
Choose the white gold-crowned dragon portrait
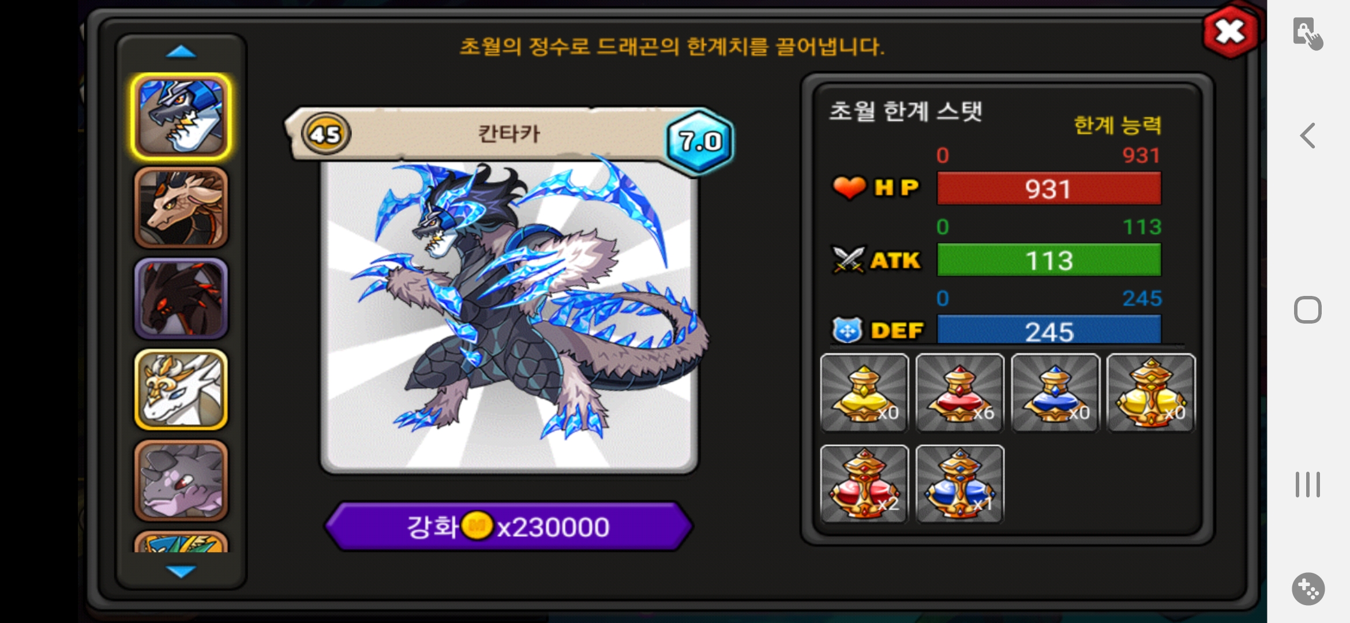tap(181, 390)
